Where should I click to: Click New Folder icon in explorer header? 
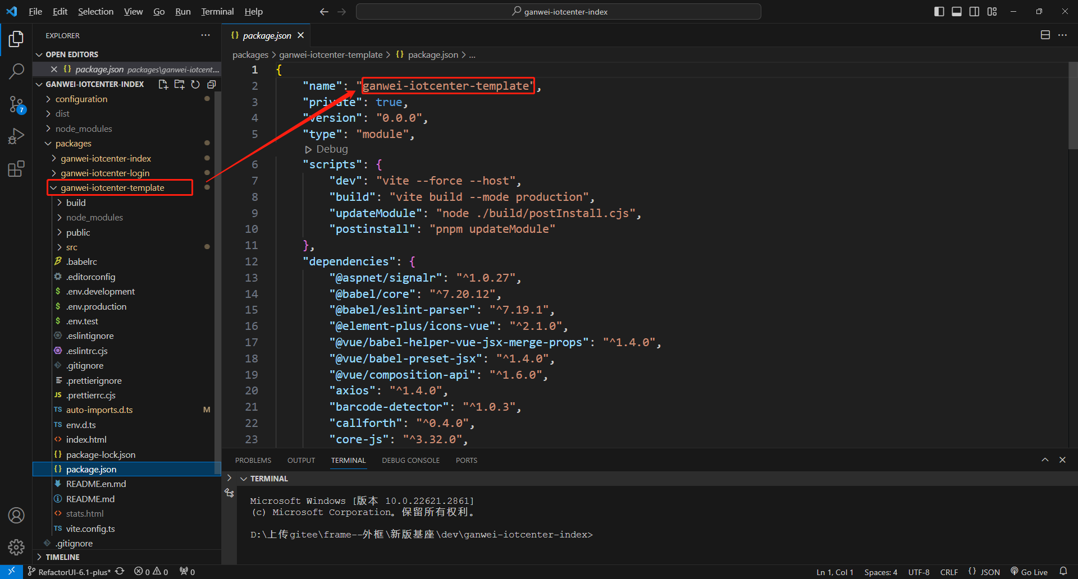coord(180,84)
